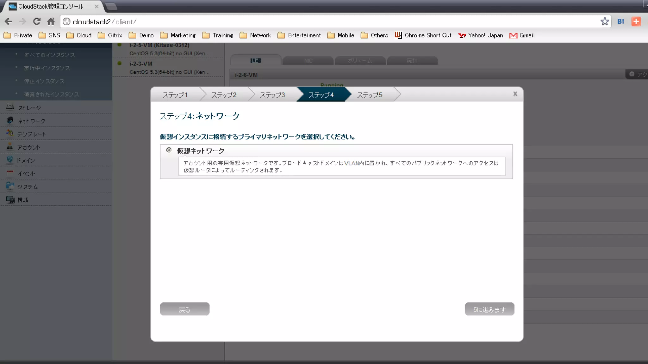Click the storage (ストレージ) sidebar icon
648x364 pixels.
10,107
